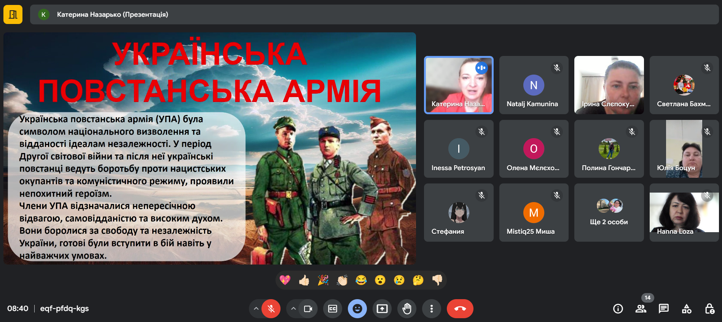Turn on the camera
Image resolution: width=722 pixels, height=322 pixels.
click(308, 309)
